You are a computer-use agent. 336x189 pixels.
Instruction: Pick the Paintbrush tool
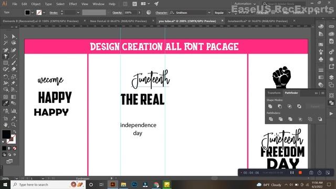pyautogui.click(x=14, y=63)
